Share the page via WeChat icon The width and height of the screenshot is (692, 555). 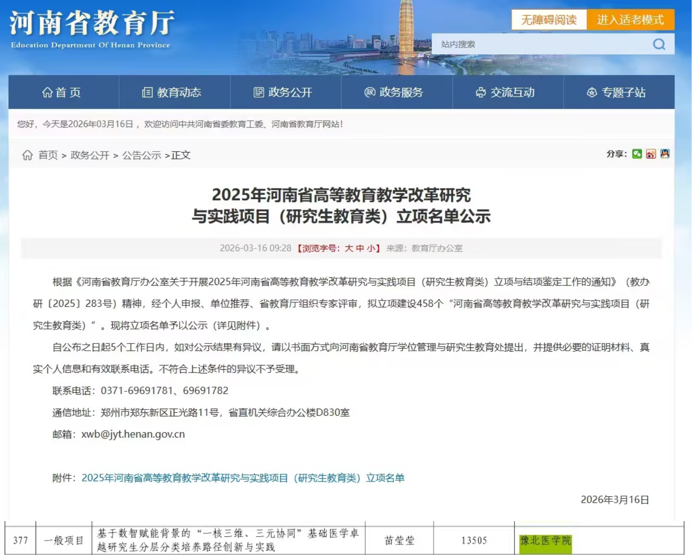pyautogui.click(x=637, y=154)
